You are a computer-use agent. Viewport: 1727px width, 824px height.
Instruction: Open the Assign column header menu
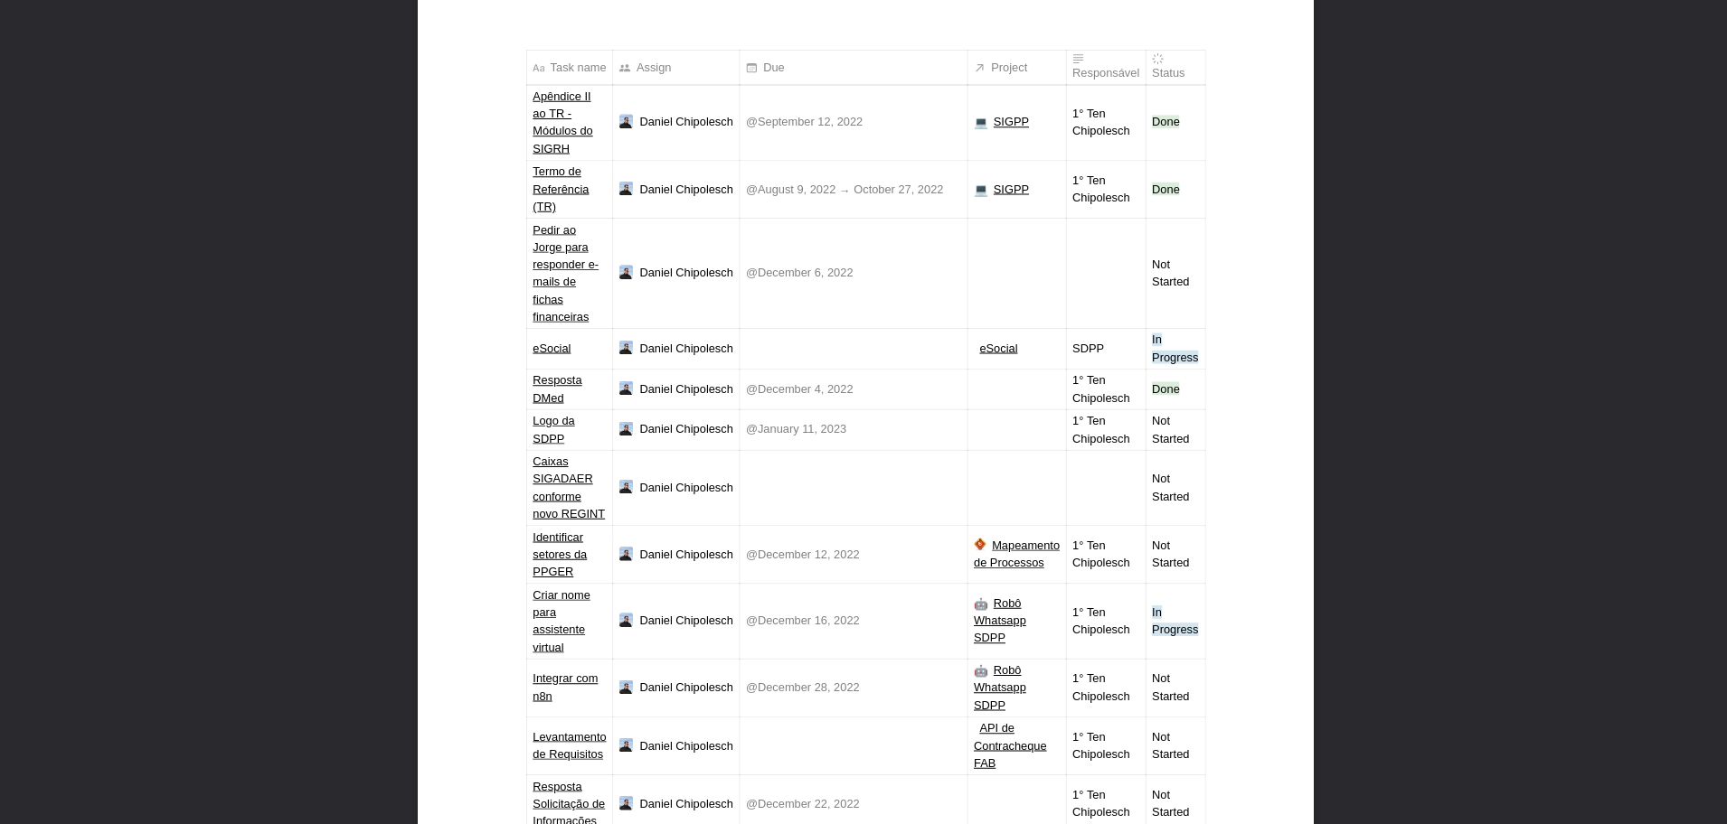tap(653, 67)
